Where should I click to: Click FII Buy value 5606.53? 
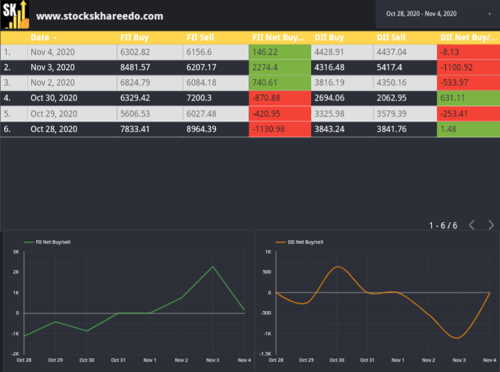(x=135, y=114)
